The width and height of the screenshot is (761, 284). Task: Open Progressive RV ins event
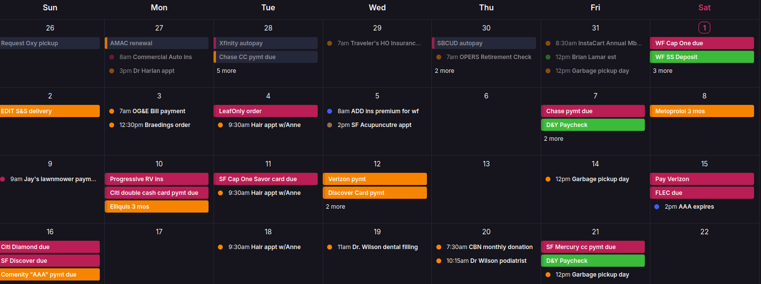(x=157, y=179)
